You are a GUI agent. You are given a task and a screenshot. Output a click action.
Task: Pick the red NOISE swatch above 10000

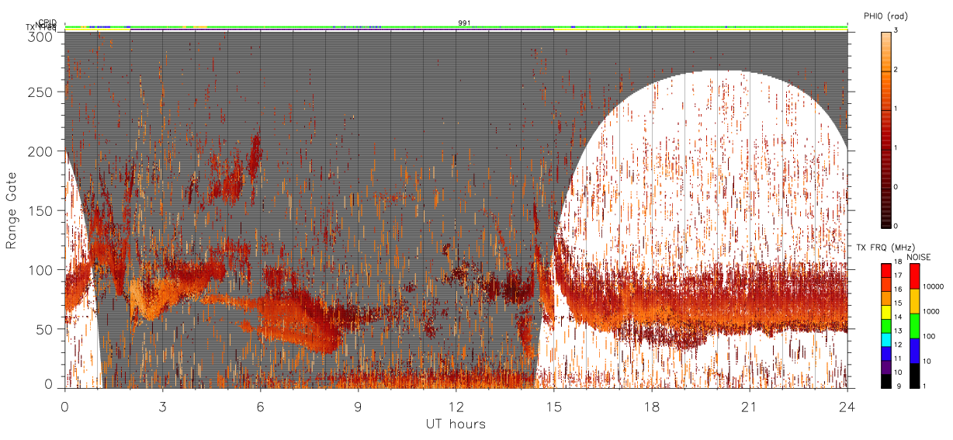pos(914,275)
